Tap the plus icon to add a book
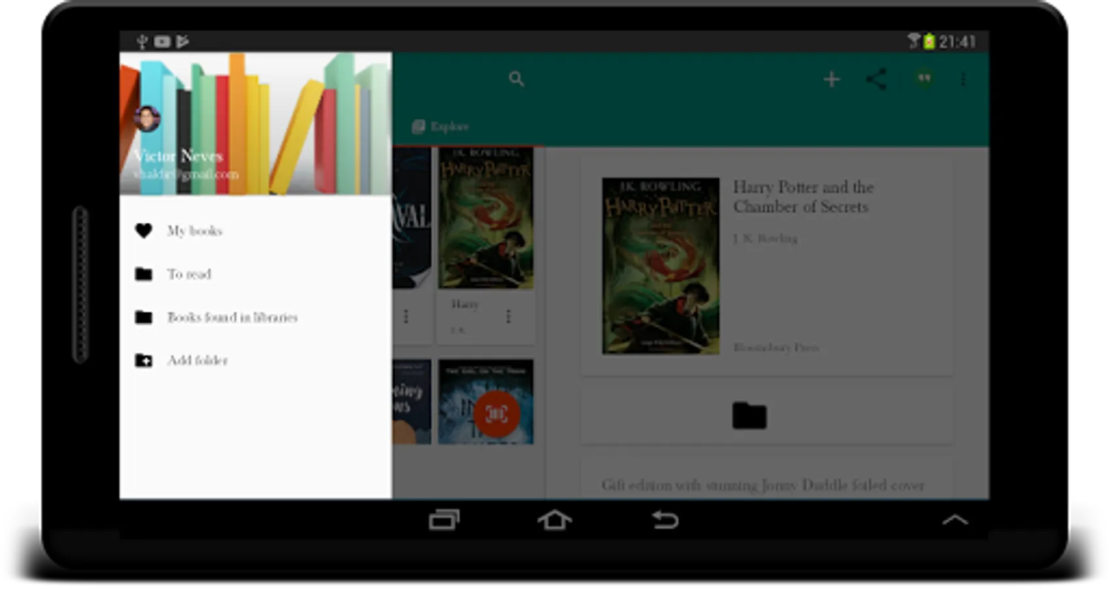1109x589 pixels. [x=831, y=80]
